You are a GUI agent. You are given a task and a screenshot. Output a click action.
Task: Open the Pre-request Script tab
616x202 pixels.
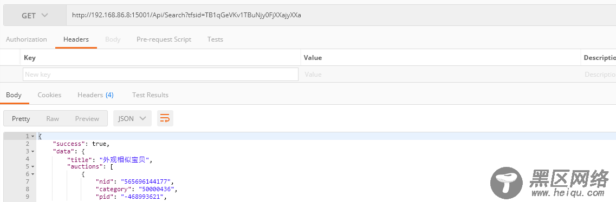click(x=164, y=39)
